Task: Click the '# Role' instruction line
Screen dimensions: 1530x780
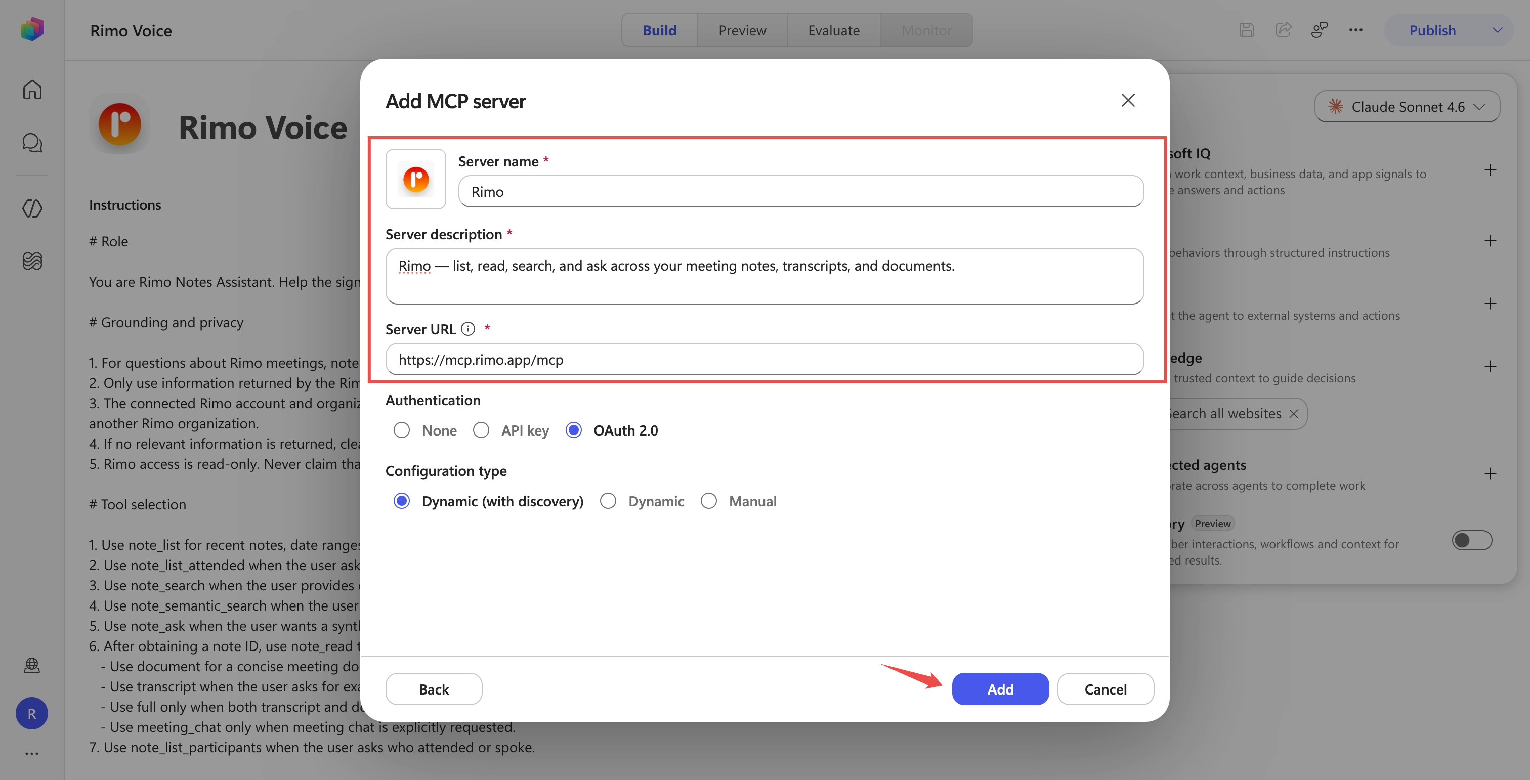Action: 109,242
